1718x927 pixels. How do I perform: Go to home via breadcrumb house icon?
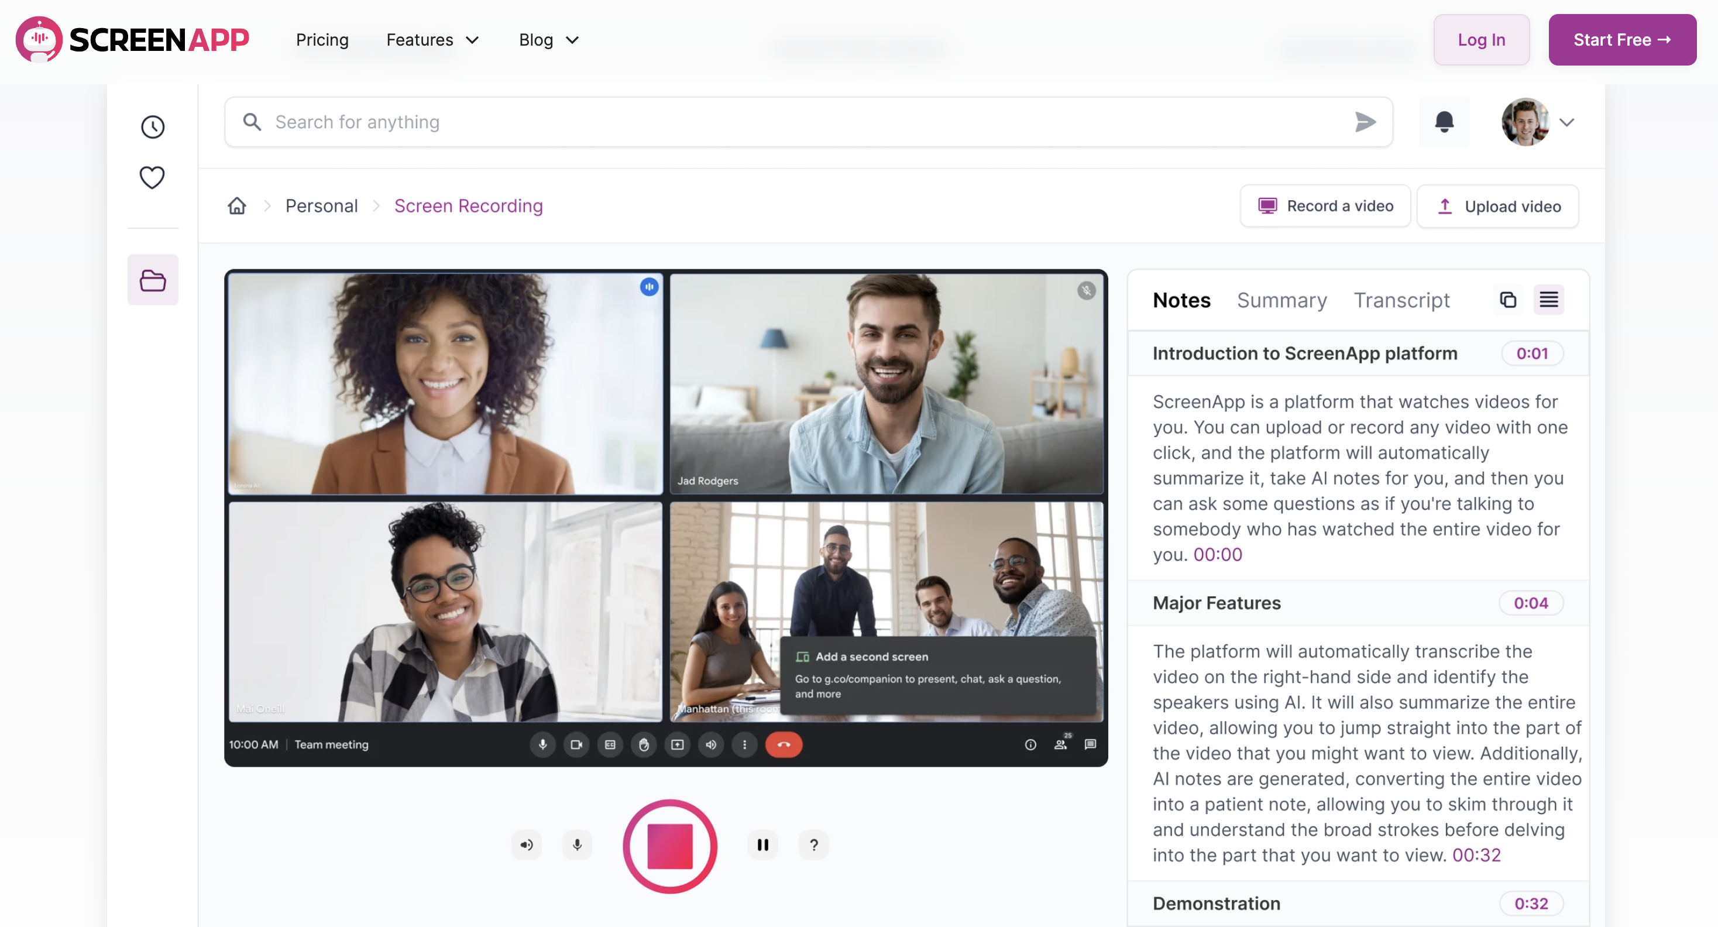pos(237,206)
